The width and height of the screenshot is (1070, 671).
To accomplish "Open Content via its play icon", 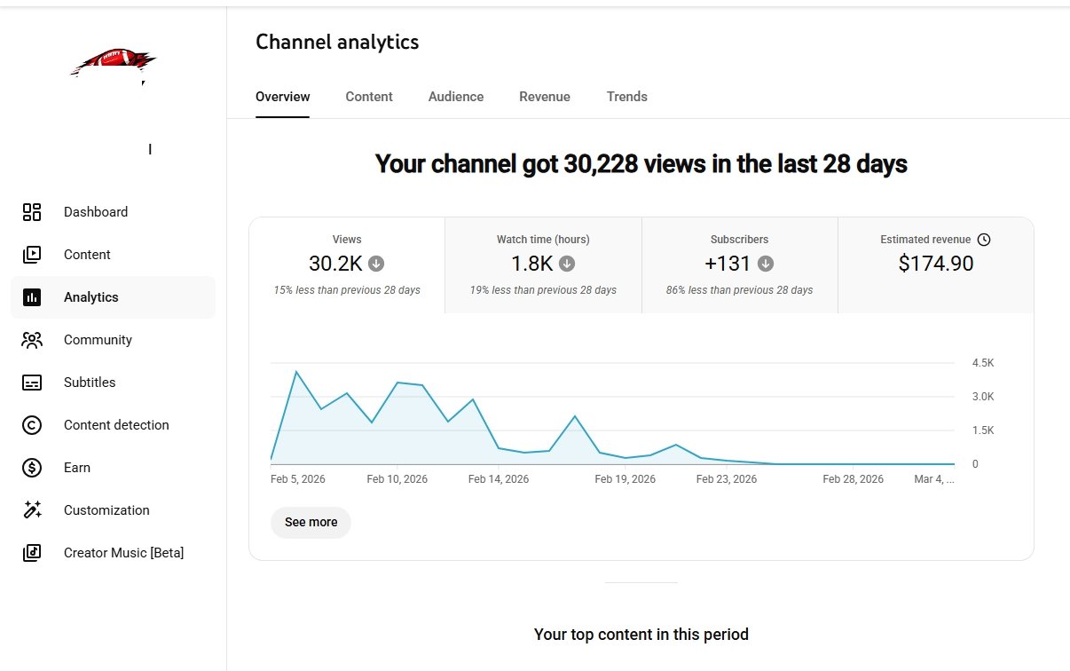I will [32, 255].
